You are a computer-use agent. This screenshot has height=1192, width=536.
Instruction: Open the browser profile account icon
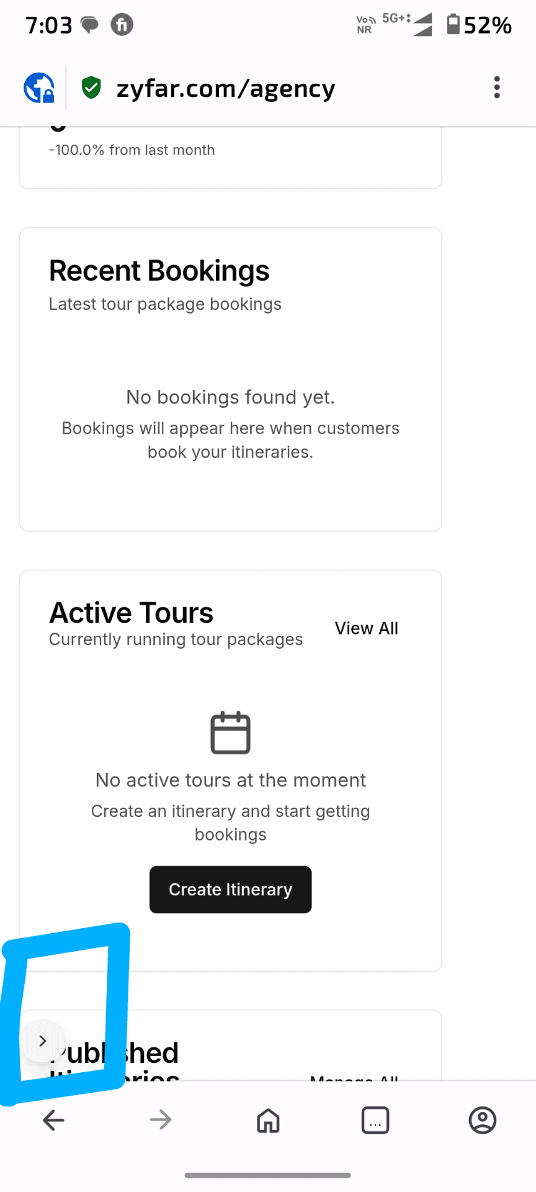pyautogui.click(x=482, y=1120)
